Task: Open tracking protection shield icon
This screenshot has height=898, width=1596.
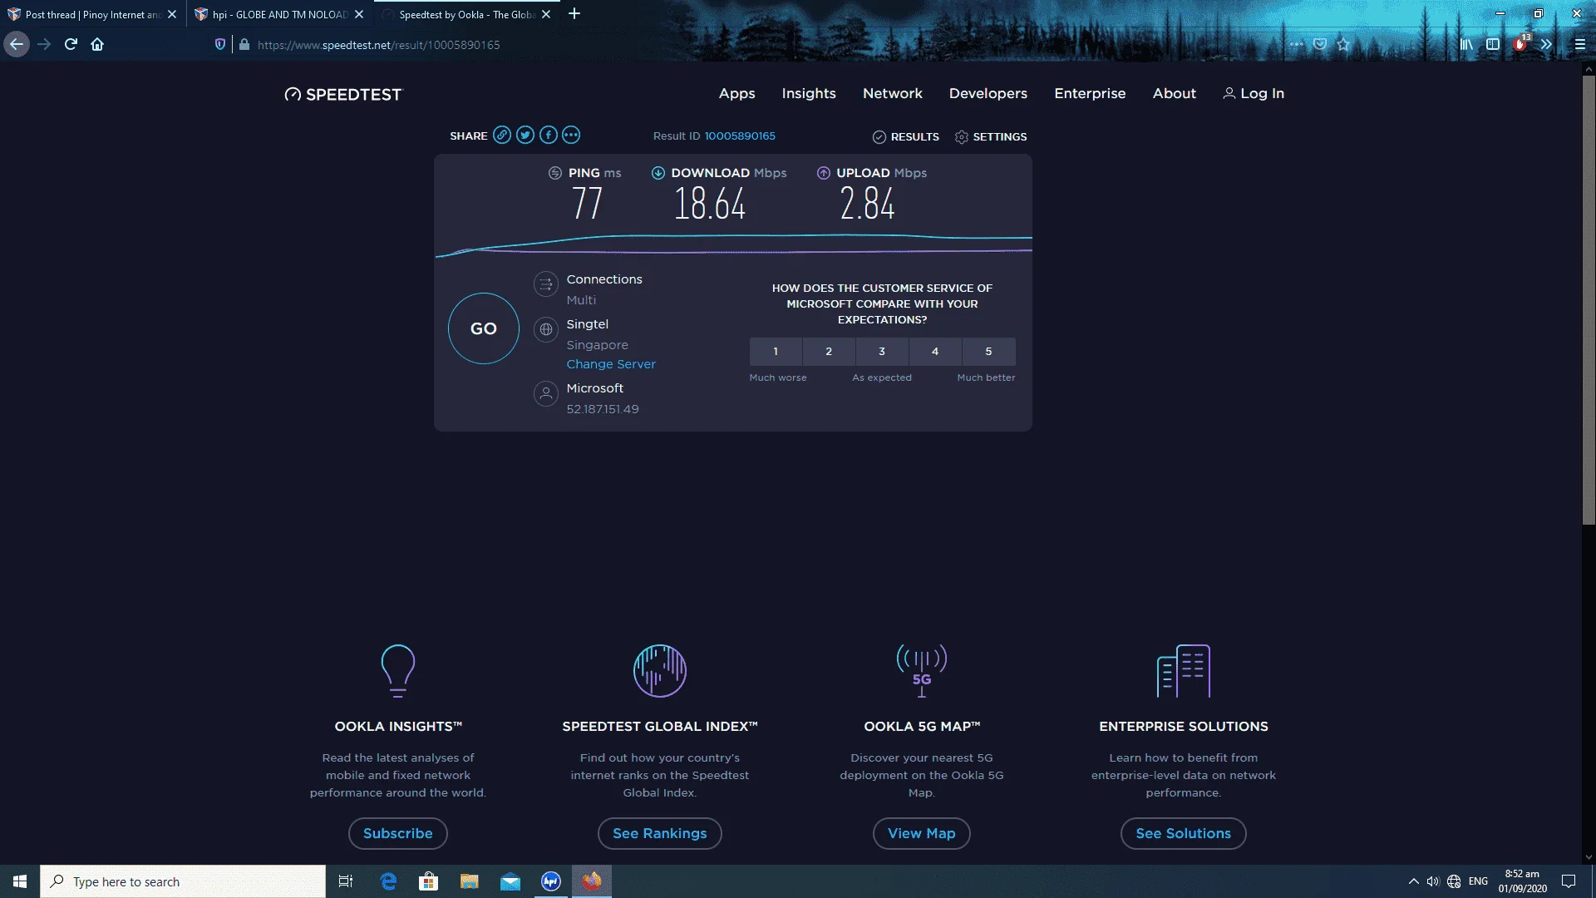Action: (x=220, y=45)
